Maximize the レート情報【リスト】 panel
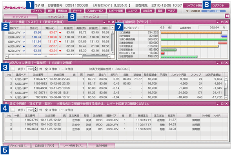231x155 pixels. pyautogui.click(x=109, y=22)
